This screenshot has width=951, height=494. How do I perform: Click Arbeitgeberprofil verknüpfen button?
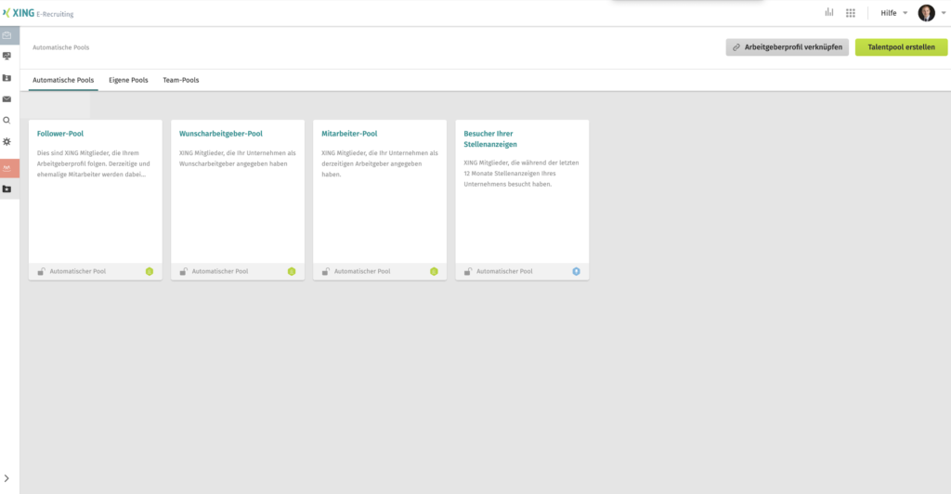tap(787, 47)
